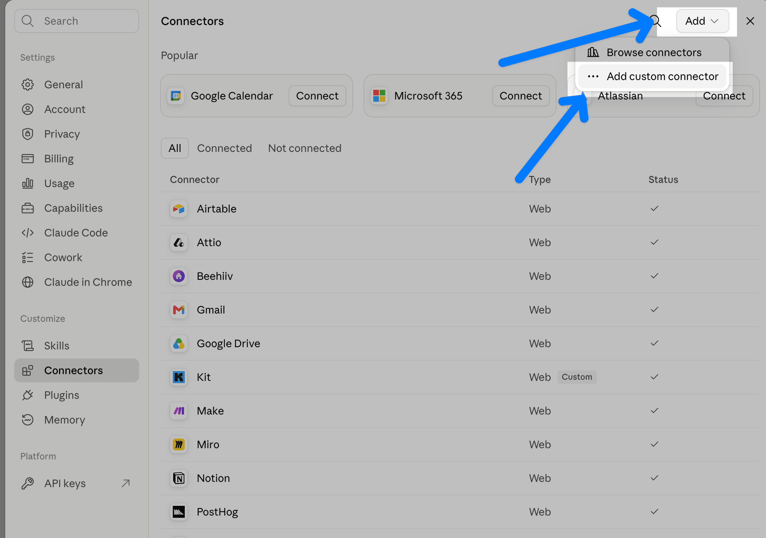The image size is (766, 538).
Task: Click the Gmail logo icon
Action: 179,310
